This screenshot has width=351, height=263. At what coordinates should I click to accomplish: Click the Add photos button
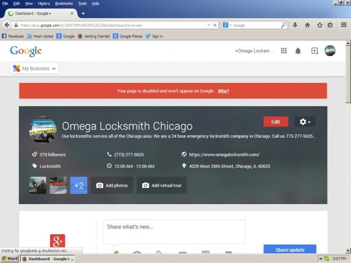(112, 185)
